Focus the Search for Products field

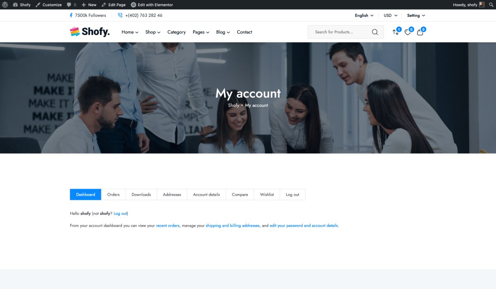click(339, 32)
